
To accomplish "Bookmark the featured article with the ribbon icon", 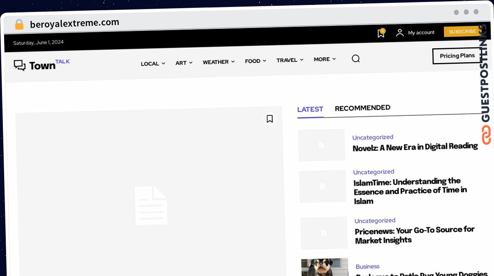I will pos(270,119).
